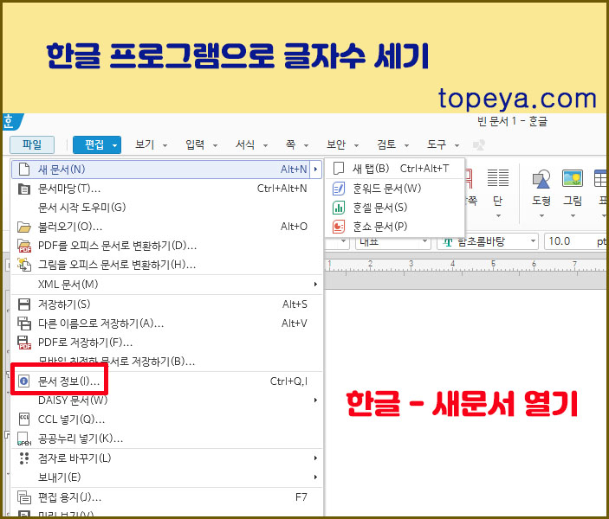Choose XML 문서(M) menu entry

click(166, 285)
